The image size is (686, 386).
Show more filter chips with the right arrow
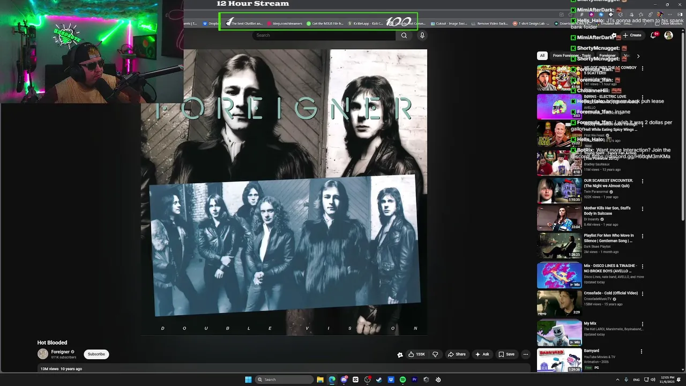tap(638, 56)
